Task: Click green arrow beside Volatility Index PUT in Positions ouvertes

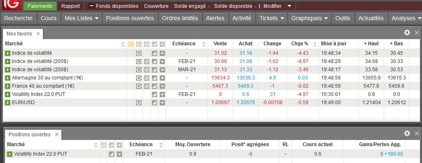Action: (9, 154)
